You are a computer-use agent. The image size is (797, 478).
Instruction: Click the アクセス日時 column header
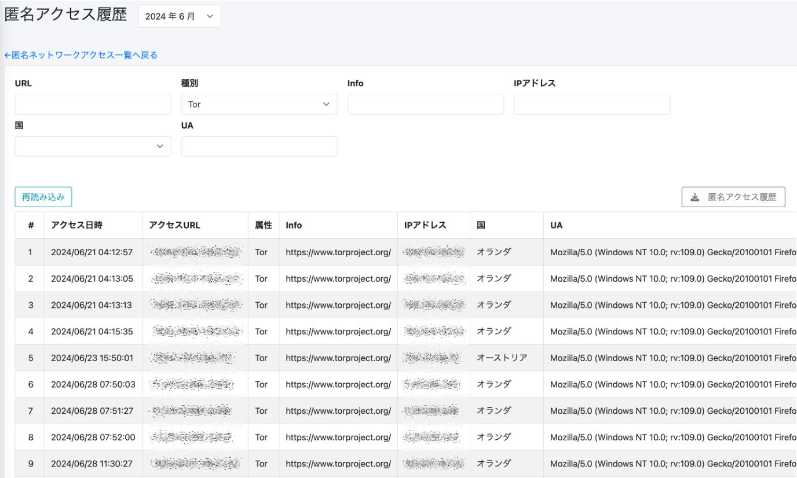point(76,225)
